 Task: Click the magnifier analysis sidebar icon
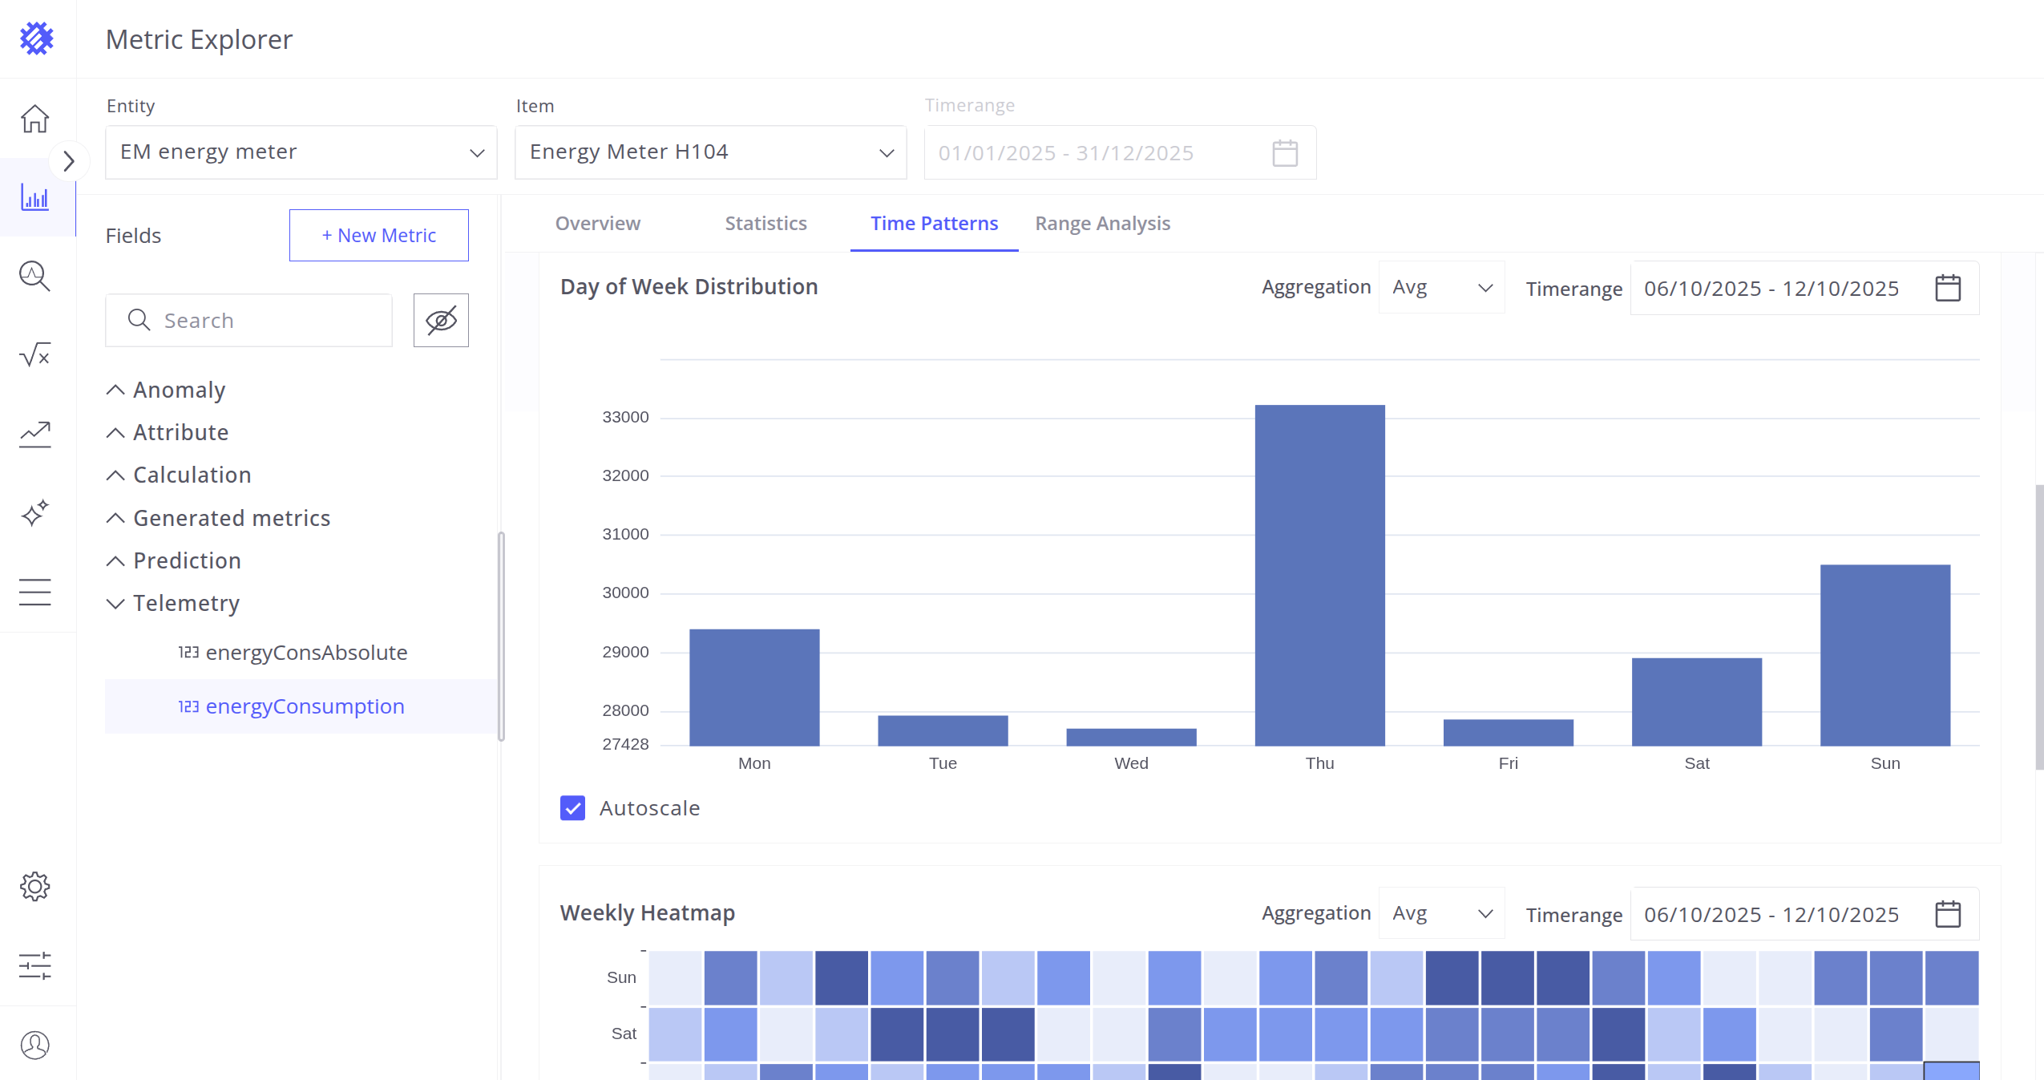point(34,277)
